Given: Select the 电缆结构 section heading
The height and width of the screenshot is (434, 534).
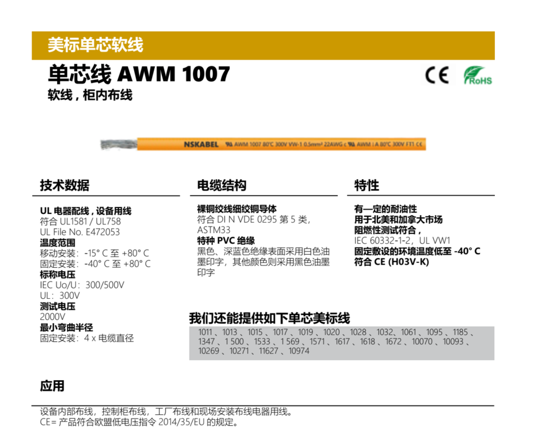Looking at the screenshot, I should pos(222,185).
